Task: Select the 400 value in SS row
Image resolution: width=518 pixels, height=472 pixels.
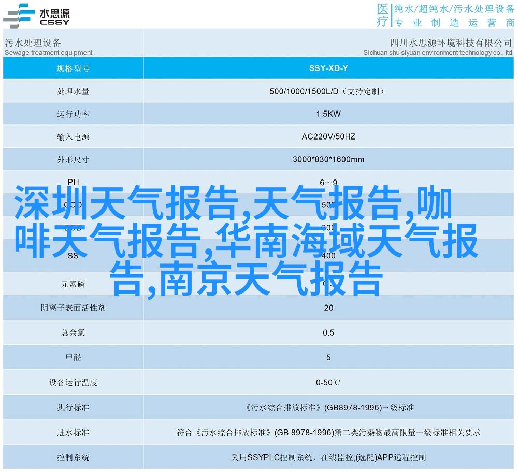Action: coord(328,256)
